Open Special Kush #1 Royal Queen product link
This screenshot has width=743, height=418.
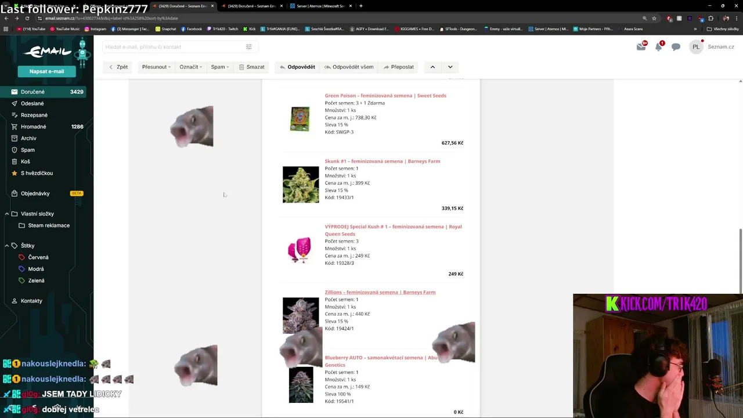pyautogui.click(x=393, y=230)
